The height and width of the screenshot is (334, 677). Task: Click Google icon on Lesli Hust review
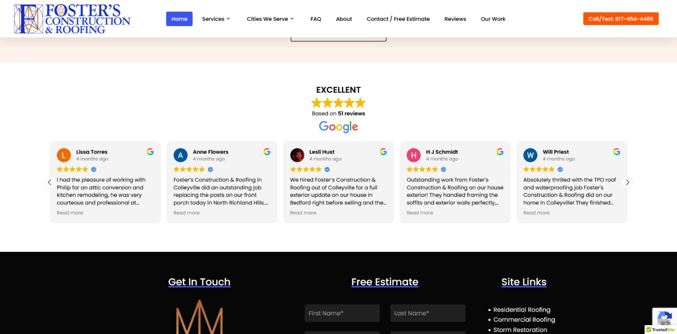[383, 152]
